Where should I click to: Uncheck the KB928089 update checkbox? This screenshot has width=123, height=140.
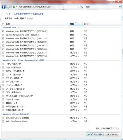coord(3,42)
